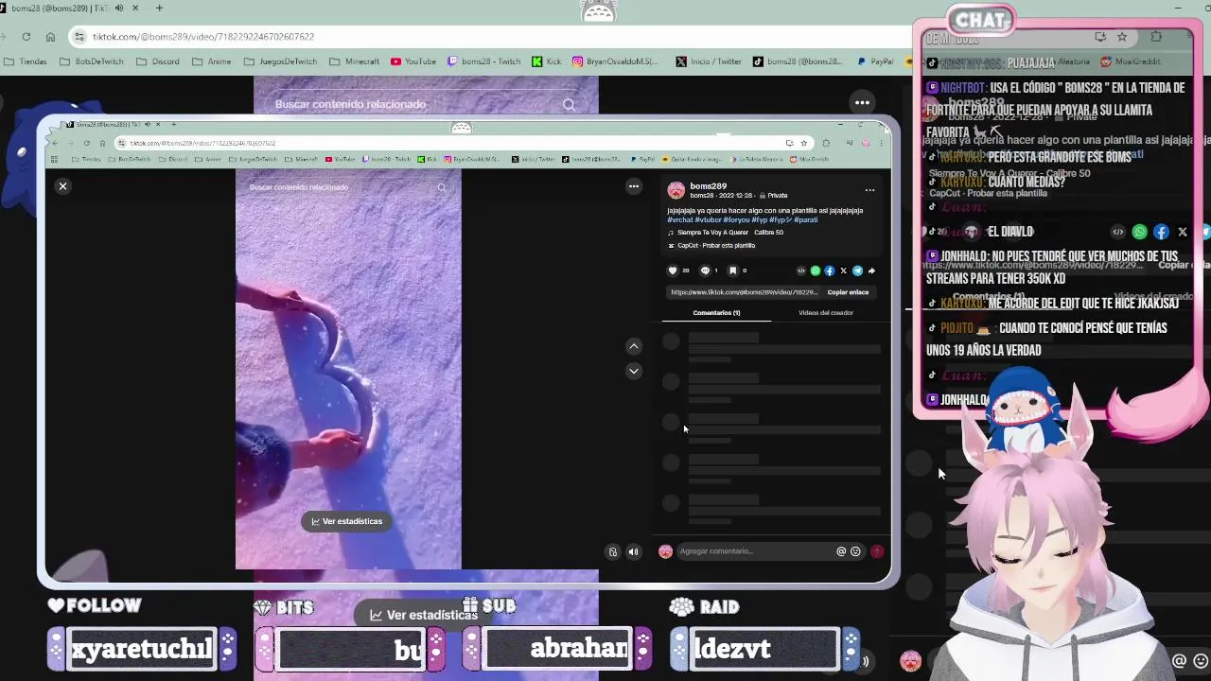Open a new tab with plus button
Image resolution: width=1211 pixels, height=681 pixels.
click(159, 8)
